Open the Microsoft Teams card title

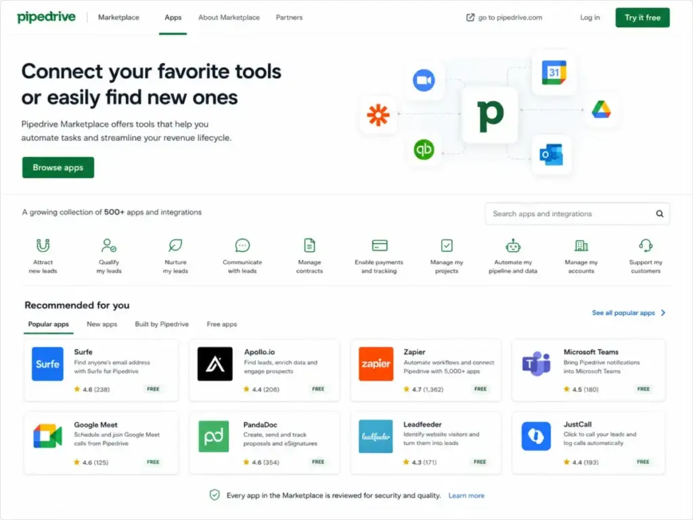pyautogui.click(x=591, y=352)
